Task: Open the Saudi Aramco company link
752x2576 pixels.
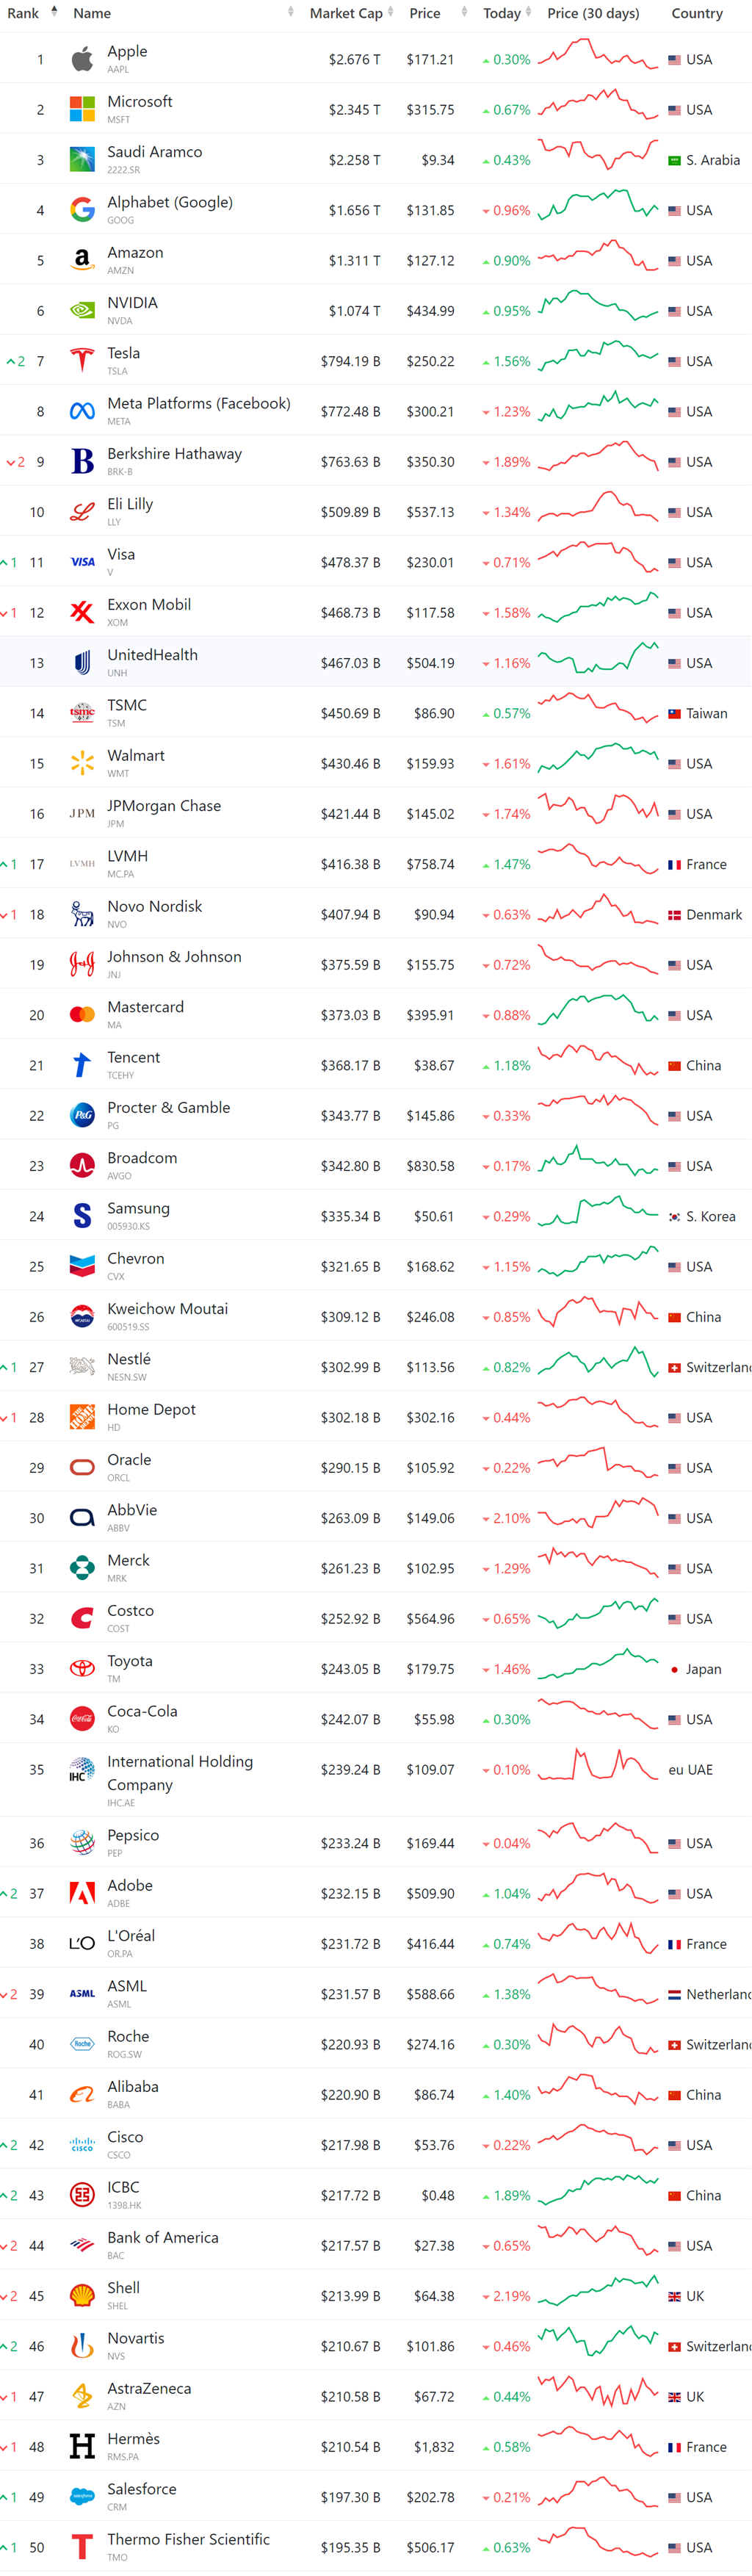Action: click(154, 152)
